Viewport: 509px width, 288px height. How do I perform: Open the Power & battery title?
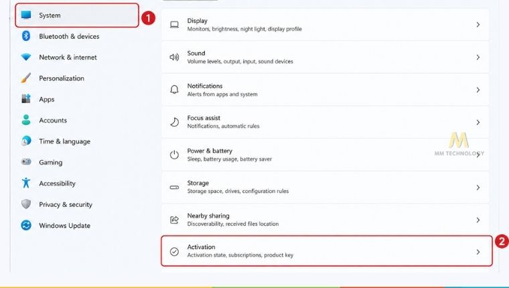[x=210, y=151]
